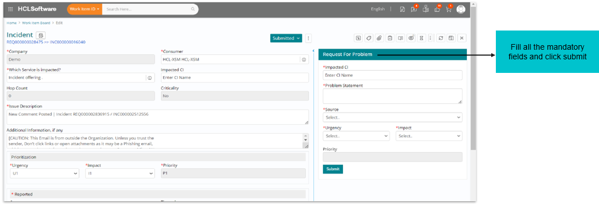Open the apps grid menu icon
The image size is (599, 204).
10,9
